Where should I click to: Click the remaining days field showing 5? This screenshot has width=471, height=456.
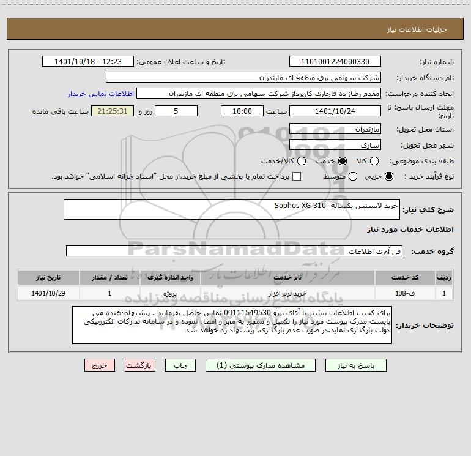pos(176,111)
